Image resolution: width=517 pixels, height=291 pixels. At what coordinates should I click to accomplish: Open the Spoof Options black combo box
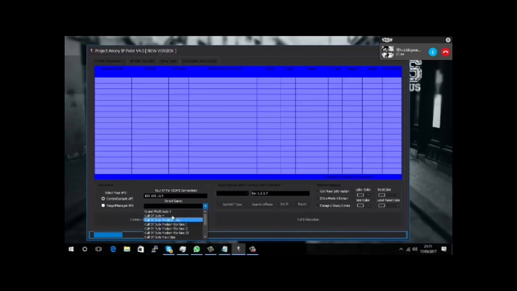click(232, 193)
